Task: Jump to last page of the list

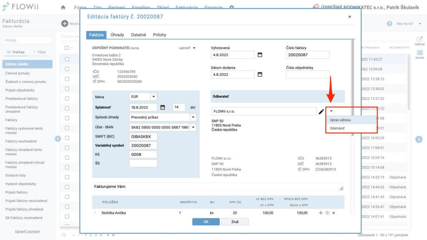Action: tap(113, 235)
